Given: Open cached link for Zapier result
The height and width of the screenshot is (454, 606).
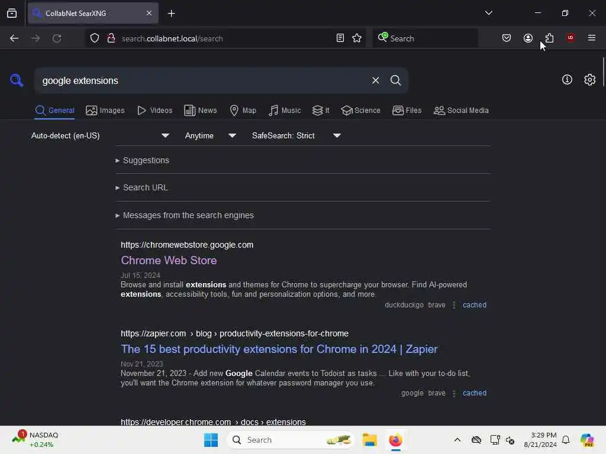Looking at the screenshot, I should pyautogui.click(x=474, y=393).
